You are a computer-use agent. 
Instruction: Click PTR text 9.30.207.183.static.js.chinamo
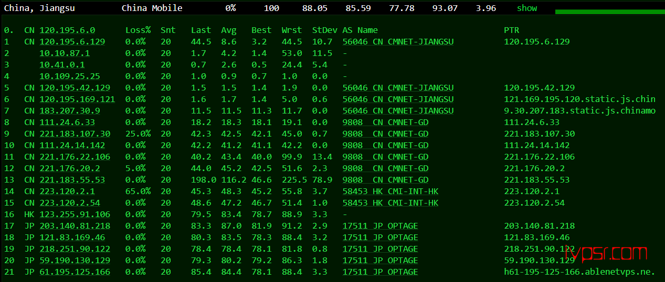coord(579,111)
